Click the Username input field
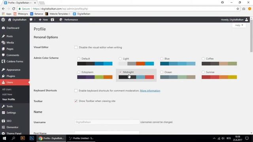This screenshot has height=142, width=253. coord(107,122)
